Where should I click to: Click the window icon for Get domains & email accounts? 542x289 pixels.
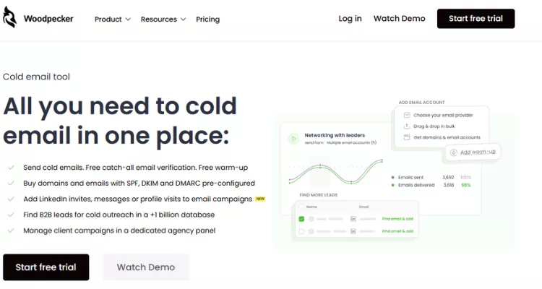click(407, 137)
